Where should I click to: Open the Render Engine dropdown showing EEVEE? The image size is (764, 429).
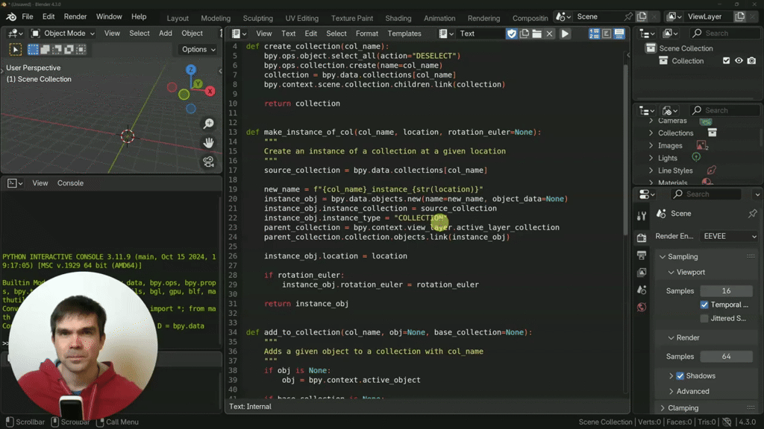coord(727,236)
